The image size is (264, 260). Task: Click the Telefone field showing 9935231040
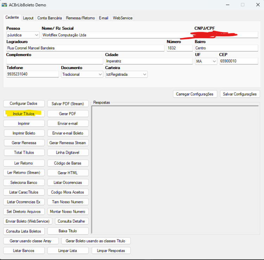tap(33, 74)
